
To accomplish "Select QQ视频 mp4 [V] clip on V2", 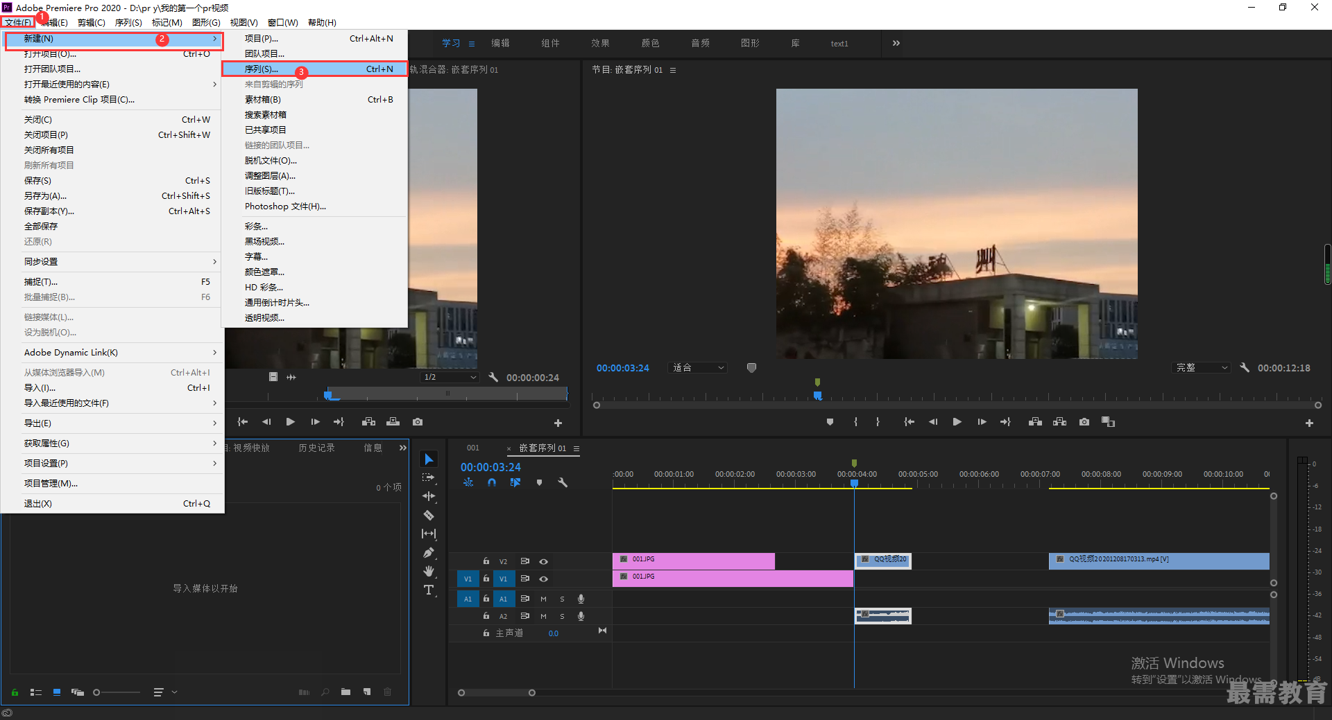I will tap(1159, 560).
